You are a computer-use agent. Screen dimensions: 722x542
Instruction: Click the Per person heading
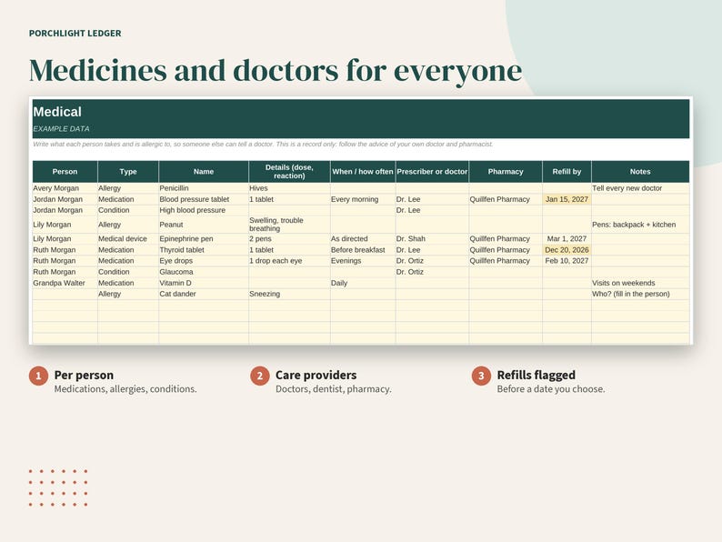point(84,376)
